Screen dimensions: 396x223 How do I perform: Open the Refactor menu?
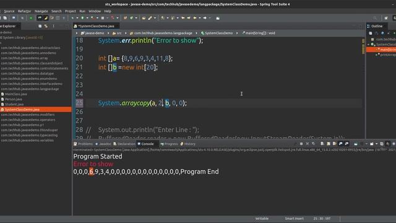[x=25, y=11]
